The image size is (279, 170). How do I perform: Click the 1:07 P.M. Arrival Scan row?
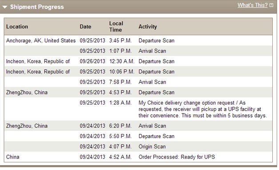[x=138, y=51]
